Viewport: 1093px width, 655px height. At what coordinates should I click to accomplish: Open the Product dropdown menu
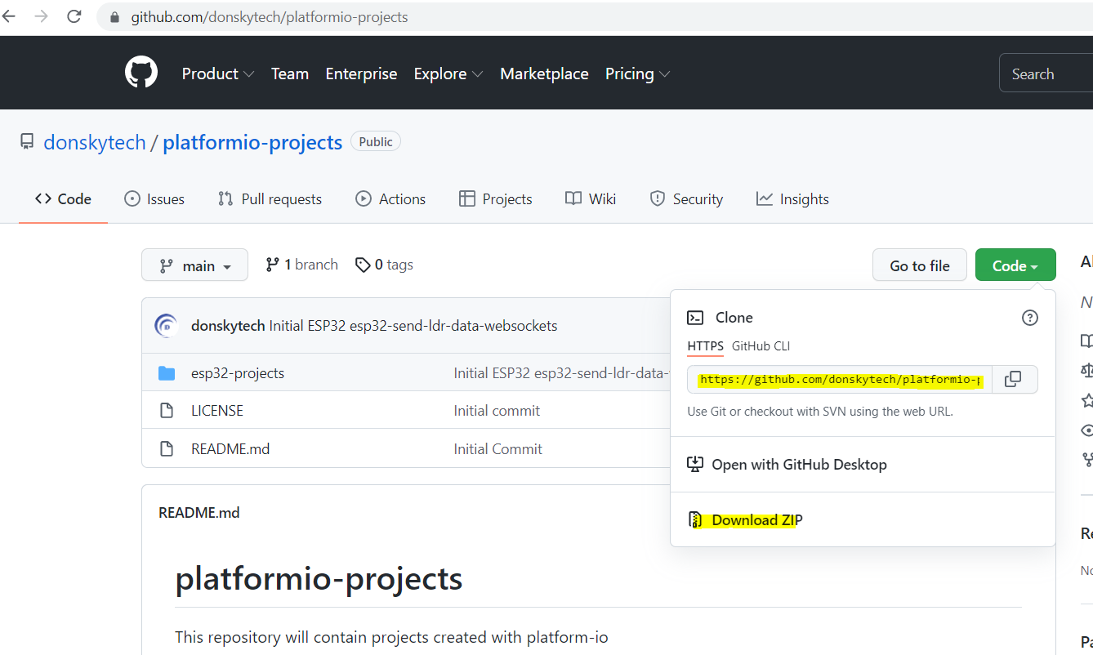point(218,74)
